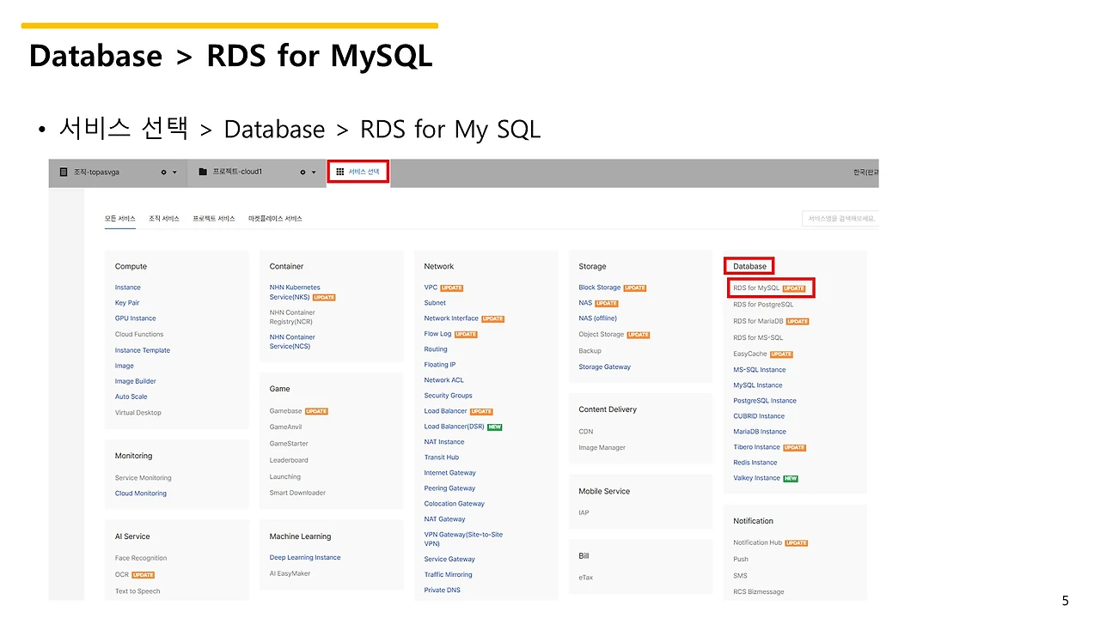Viewport: 1100px width, 618px height.
Task: Open the GPU Instance service
Action: [136, 318]
